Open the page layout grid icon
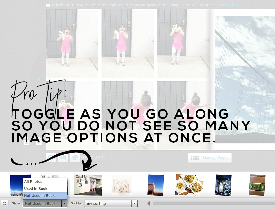 [x=63, y=157]
